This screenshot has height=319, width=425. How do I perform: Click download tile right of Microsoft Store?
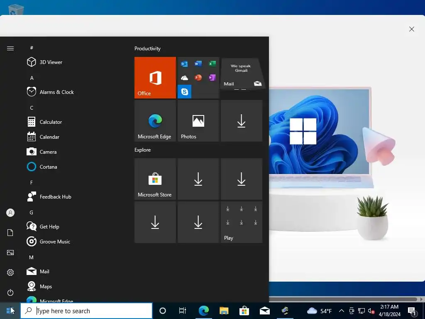198,179
